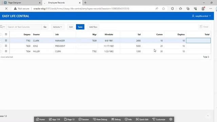Open the easylifecentral user menu

coord(201,16)
